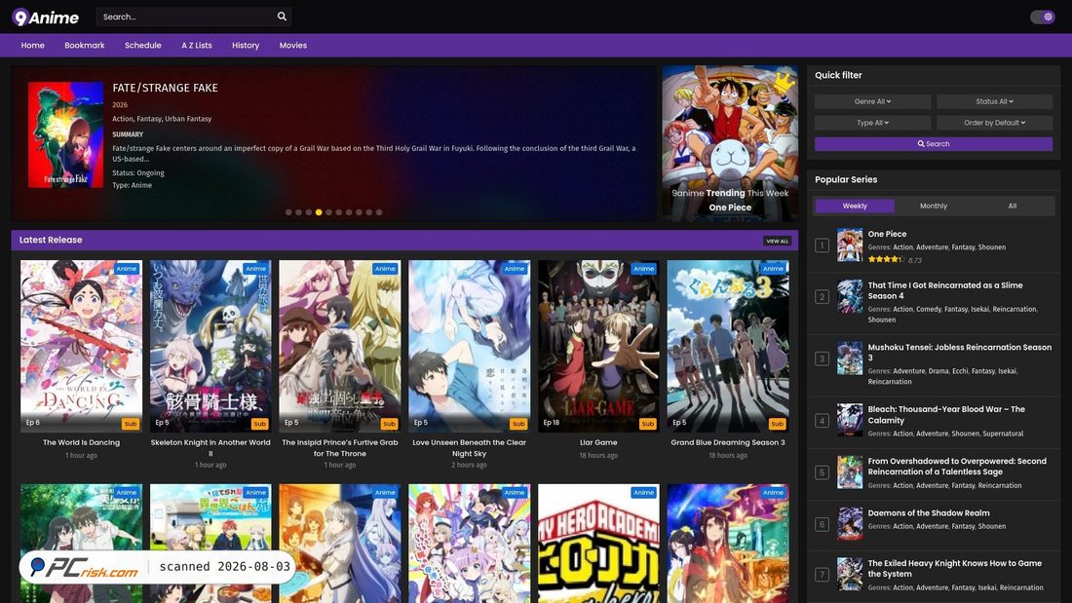Expand the Type All dropdown
1072x603 pixels.
[x=872, y=123]
